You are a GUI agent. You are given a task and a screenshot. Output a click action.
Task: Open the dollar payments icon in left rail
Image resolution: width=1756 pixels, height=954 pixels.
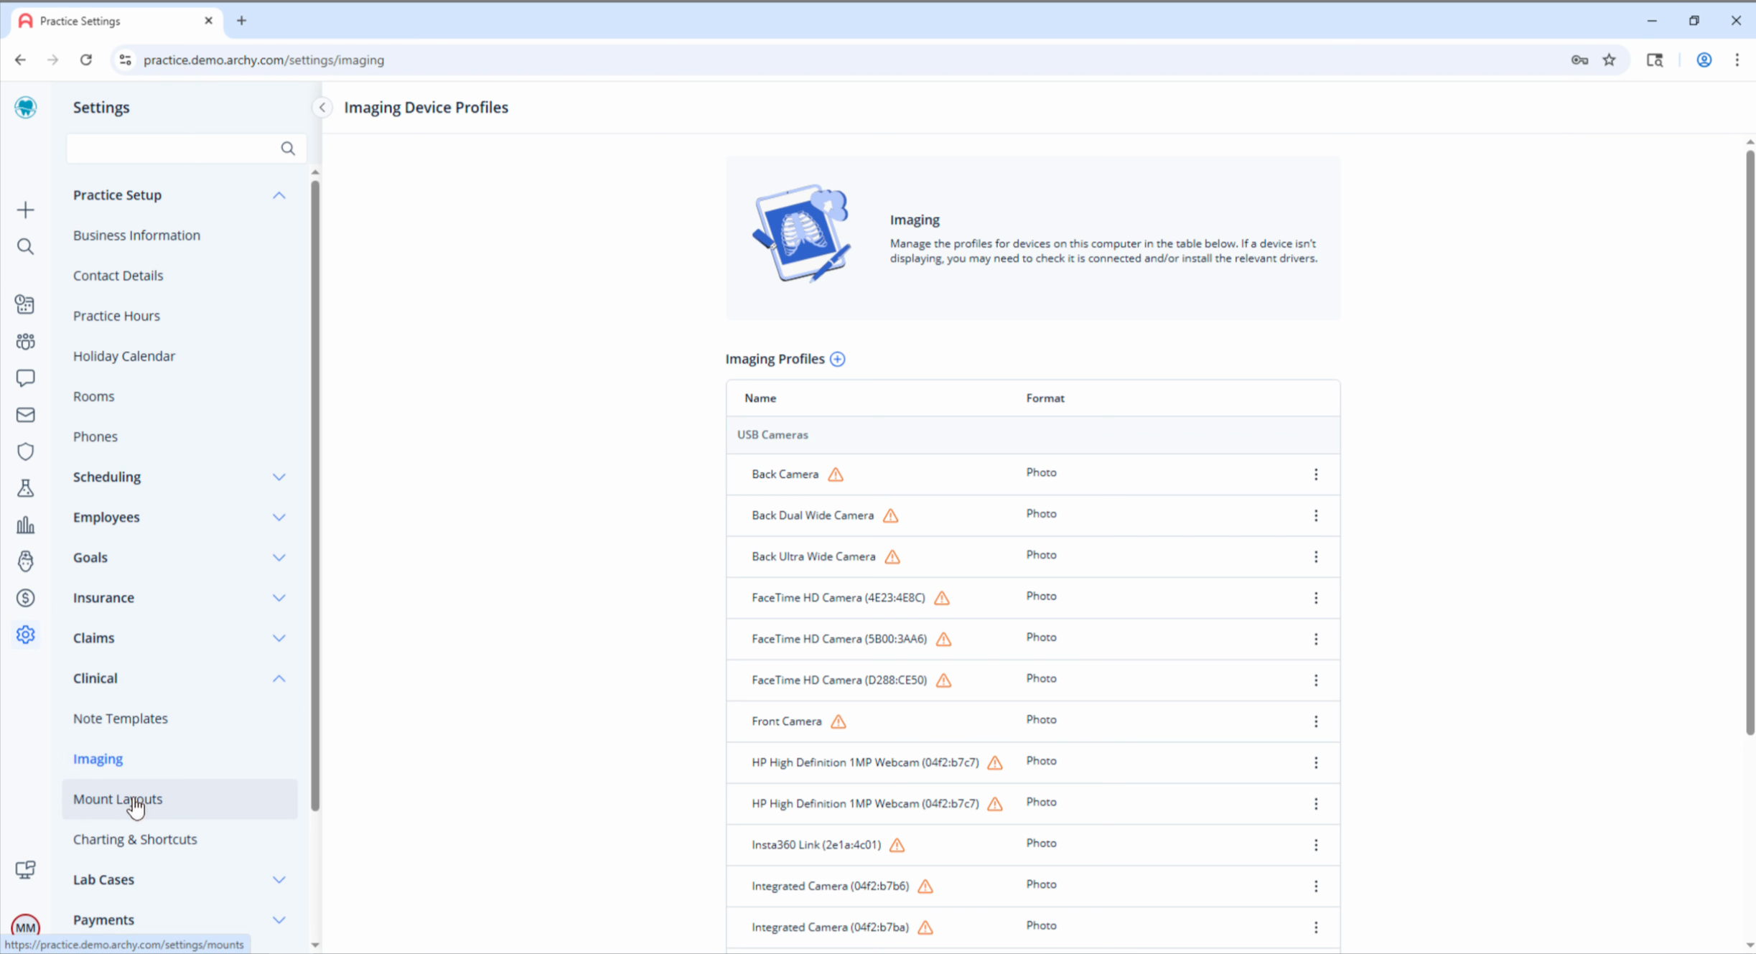(26, 598)
